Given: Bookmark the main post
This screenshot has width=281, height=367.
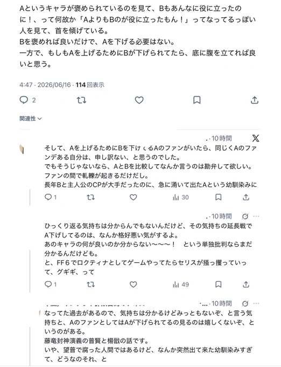Looking at the screenshot, I should (x=196, y=100).
